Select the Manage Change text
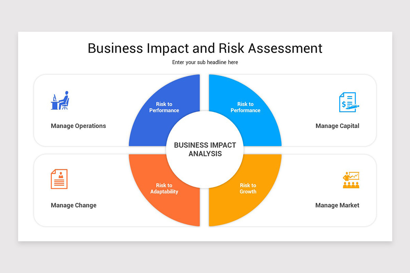The image size is (410, 273). 73,205
